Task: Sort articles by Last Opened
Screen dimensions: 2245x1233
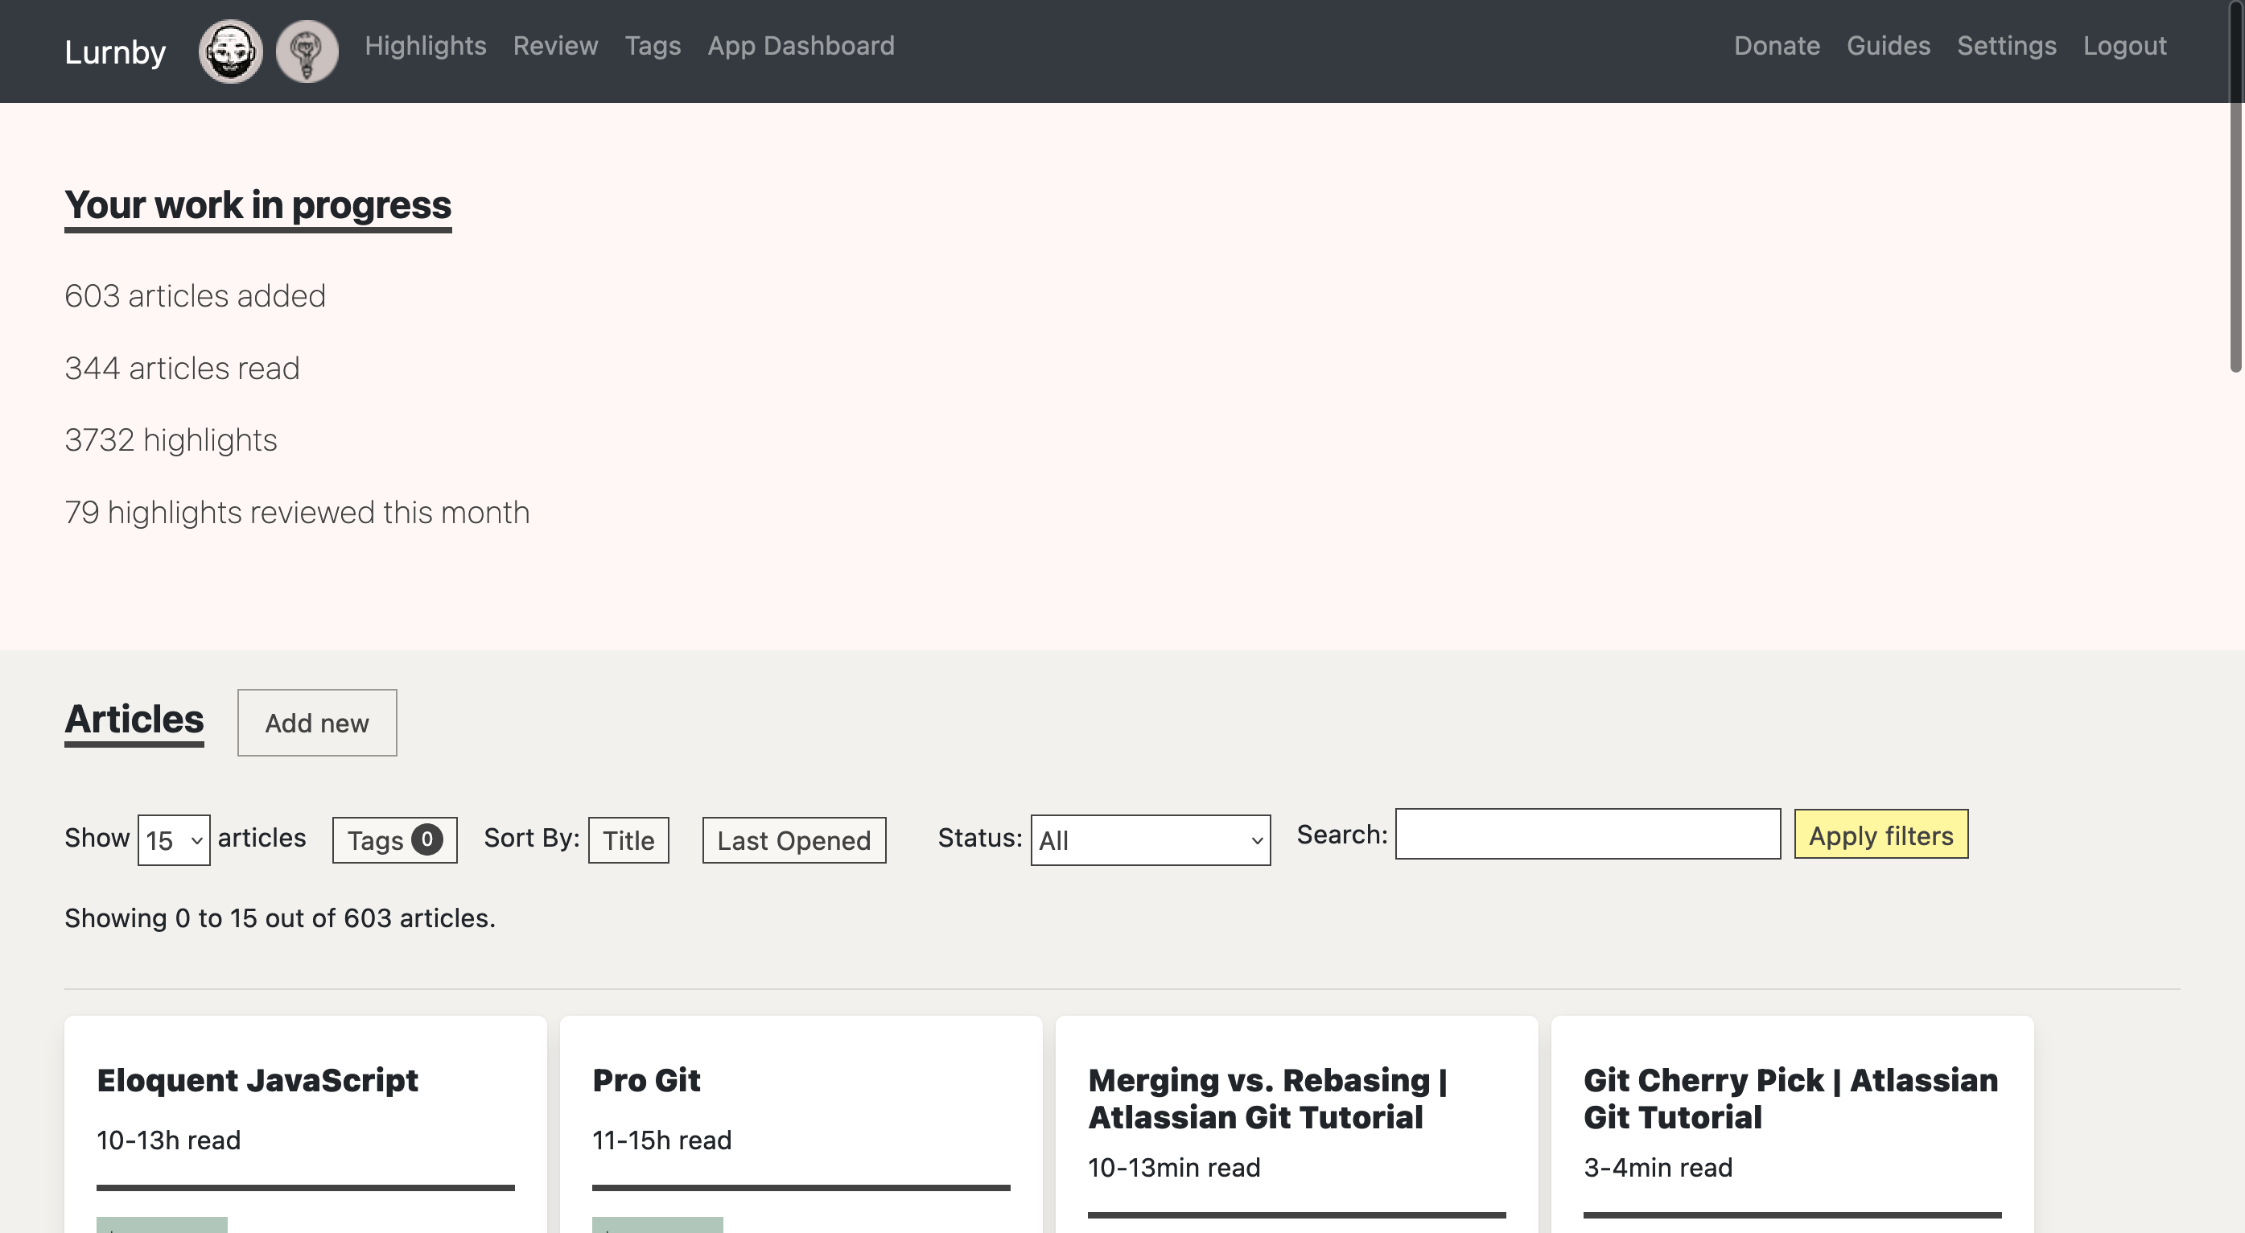Action: point(793,839)
